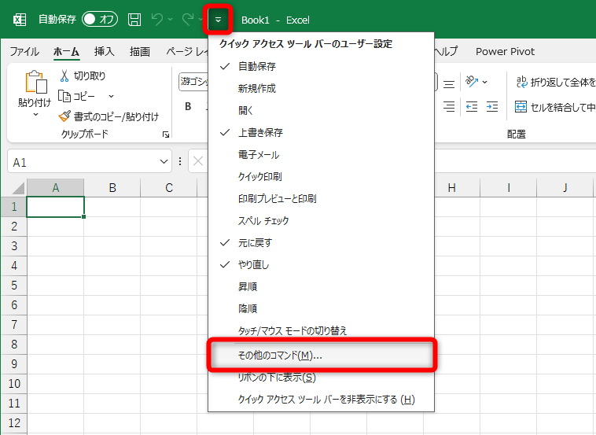Check クイック印刷 in the menu
Viewport: 596px width, 435px height.
click(x=321, y=177)
